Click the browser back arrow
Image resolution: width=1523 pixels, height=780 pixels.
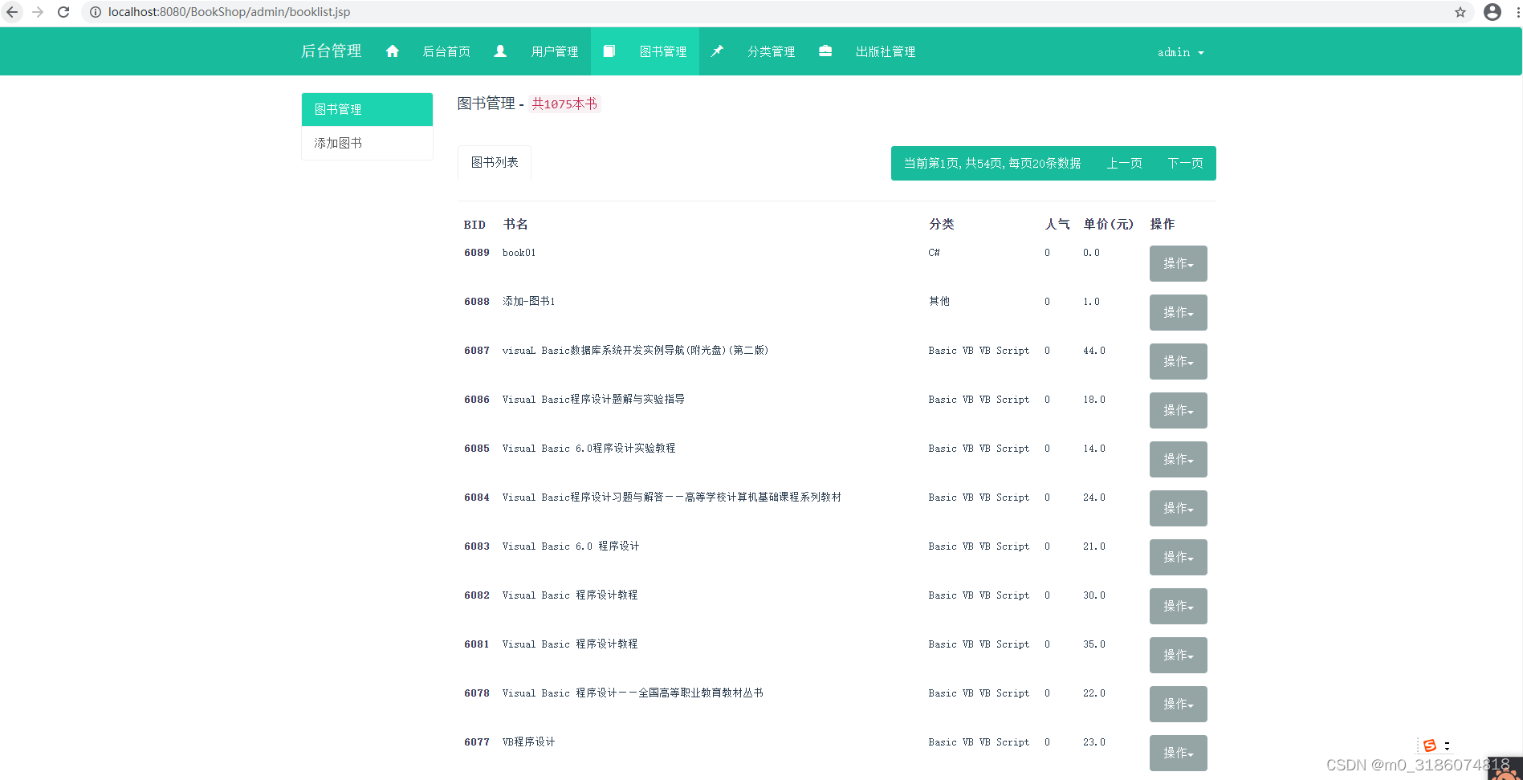(x=12, y=12)
